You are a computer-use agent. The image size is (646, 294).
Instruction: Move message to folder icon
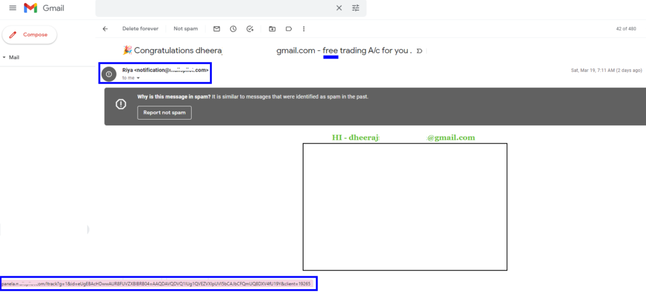pos(272,29)
